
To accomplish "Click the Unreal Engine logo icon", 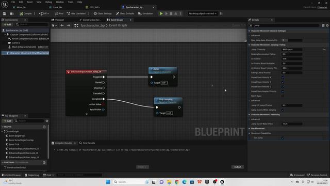I will click(5, 4).
